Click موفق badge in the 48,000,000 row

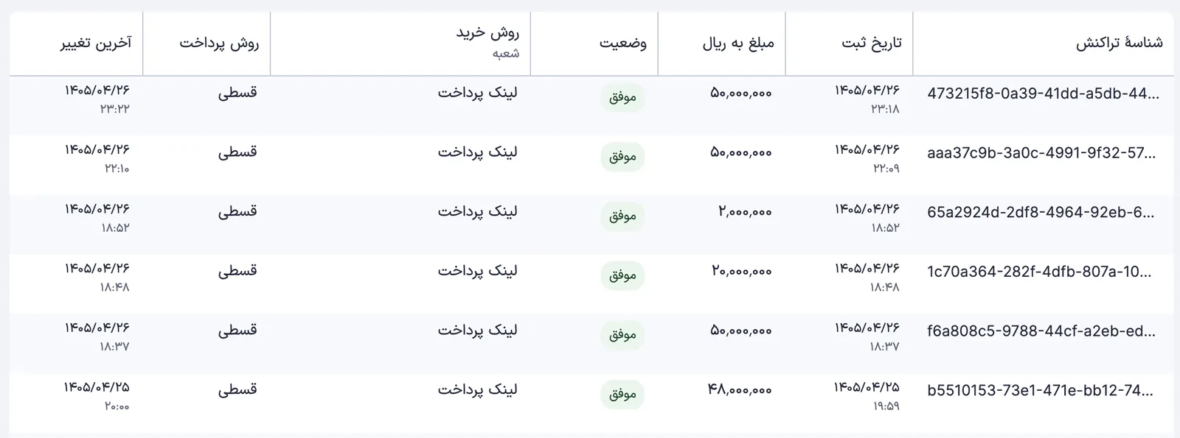coord(622,394)
